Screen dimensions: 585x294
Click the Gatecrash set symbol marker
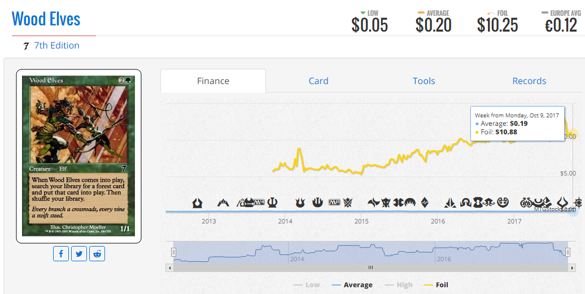tap(223, 203)
